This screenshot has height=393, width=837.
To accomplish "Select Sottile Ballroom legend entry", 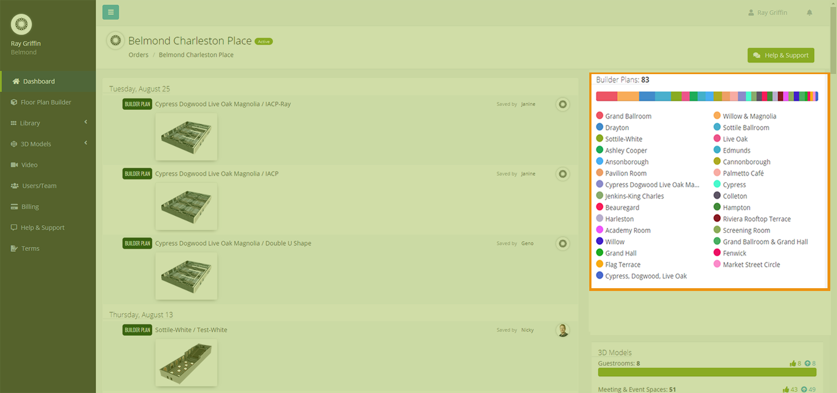I will 742,128.
